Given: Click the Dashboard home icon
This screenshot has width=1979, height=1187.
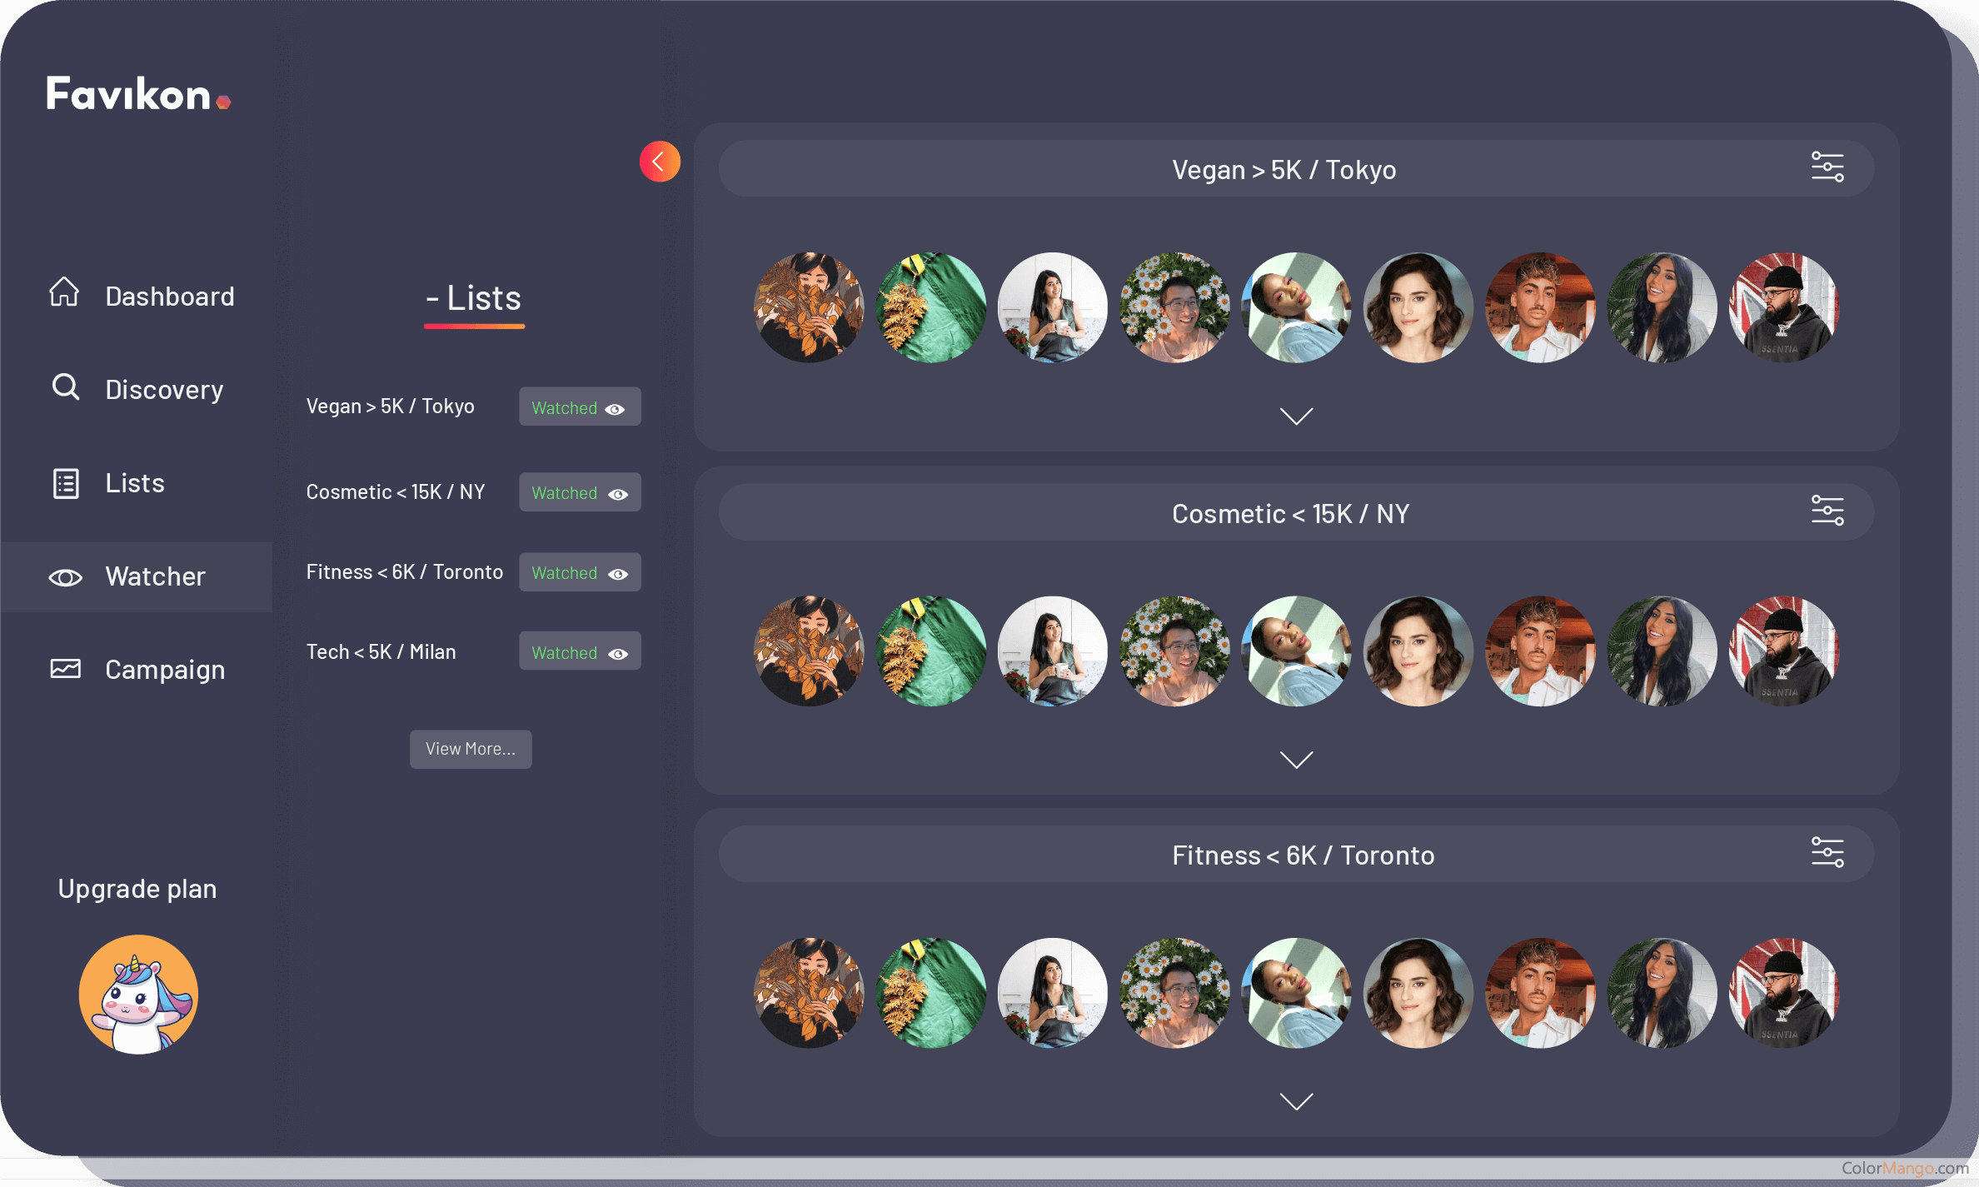Looking at the screenshot, I should 64,292.
